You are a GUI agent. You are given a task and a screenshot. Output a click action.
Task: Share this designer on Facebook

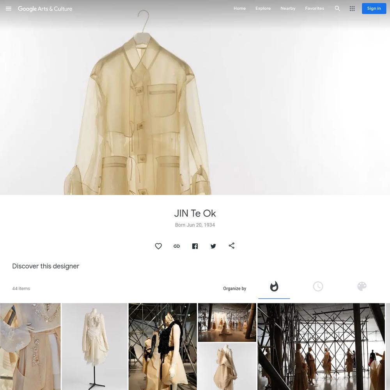(195, 246)
